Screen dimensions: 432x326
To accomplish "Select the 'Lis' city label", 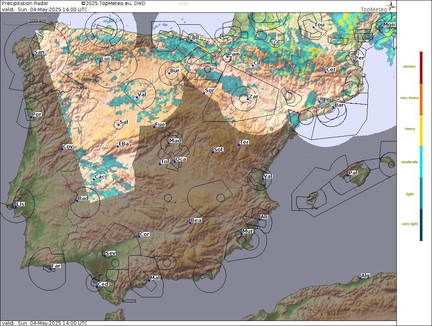I will [x=20, y=204].
